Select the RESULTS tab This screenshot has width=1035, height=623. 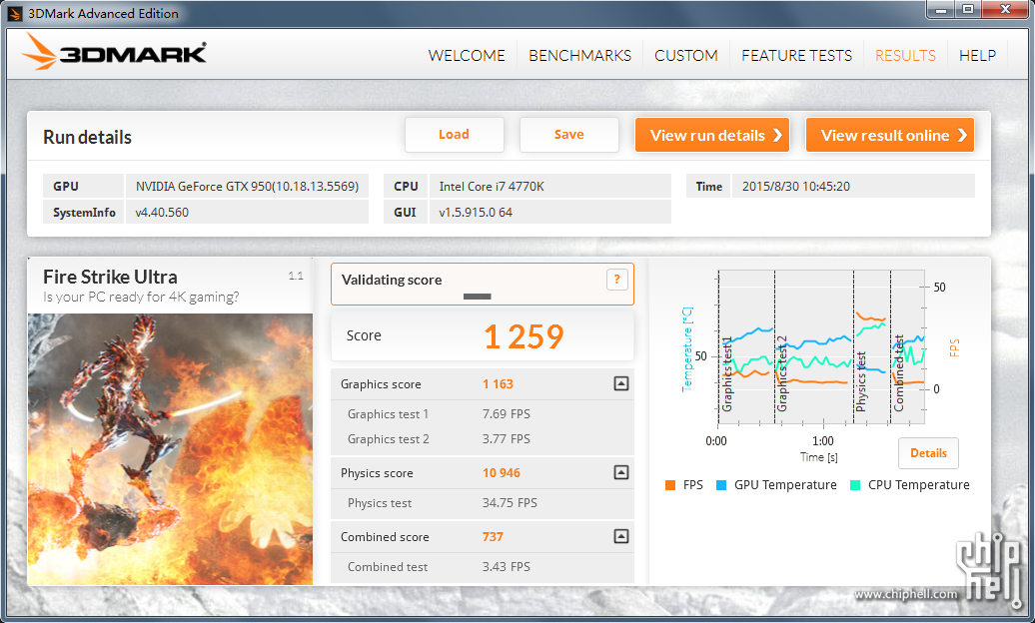(x=905, y=56)
